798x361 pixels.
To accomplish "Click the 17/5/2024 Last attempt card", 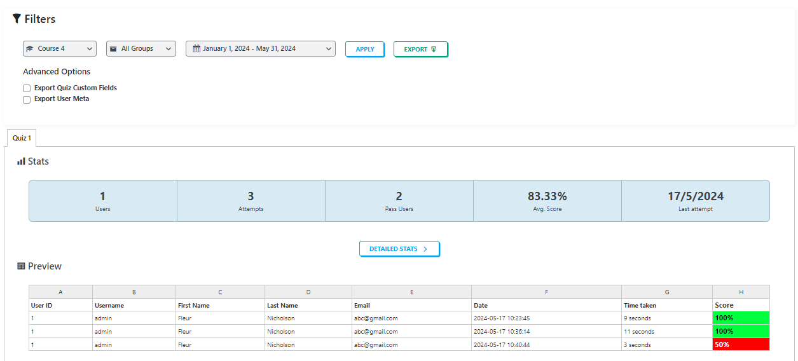I will [x=696, y=201].
